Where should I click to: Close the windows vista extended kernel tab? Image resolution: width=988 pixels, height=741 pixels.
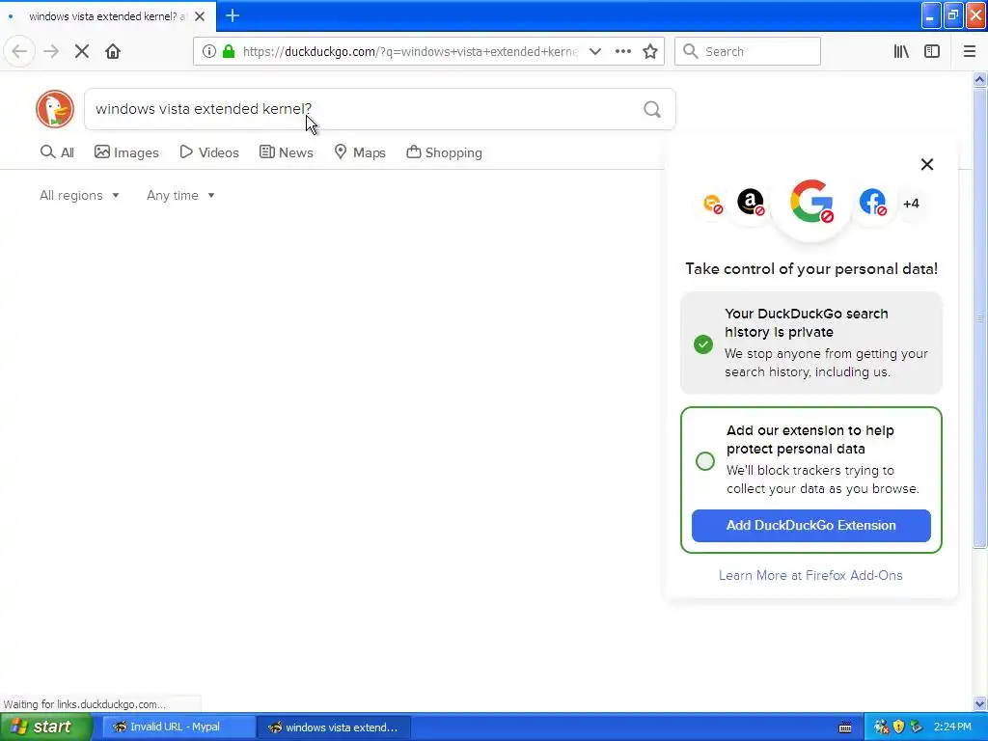tap(200, 16)
